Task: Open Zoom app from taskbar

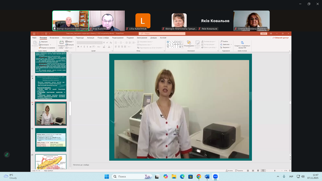Action: (x=215, y=176)
